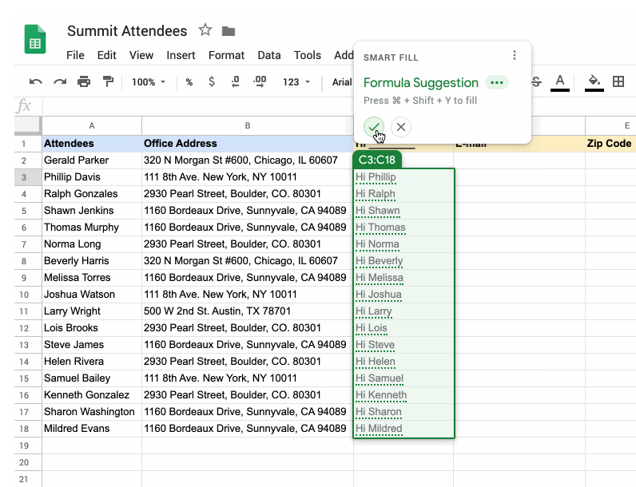Select the Gerald Parker cell
Viewport: 636px width, 487px height.
point(92,160)
